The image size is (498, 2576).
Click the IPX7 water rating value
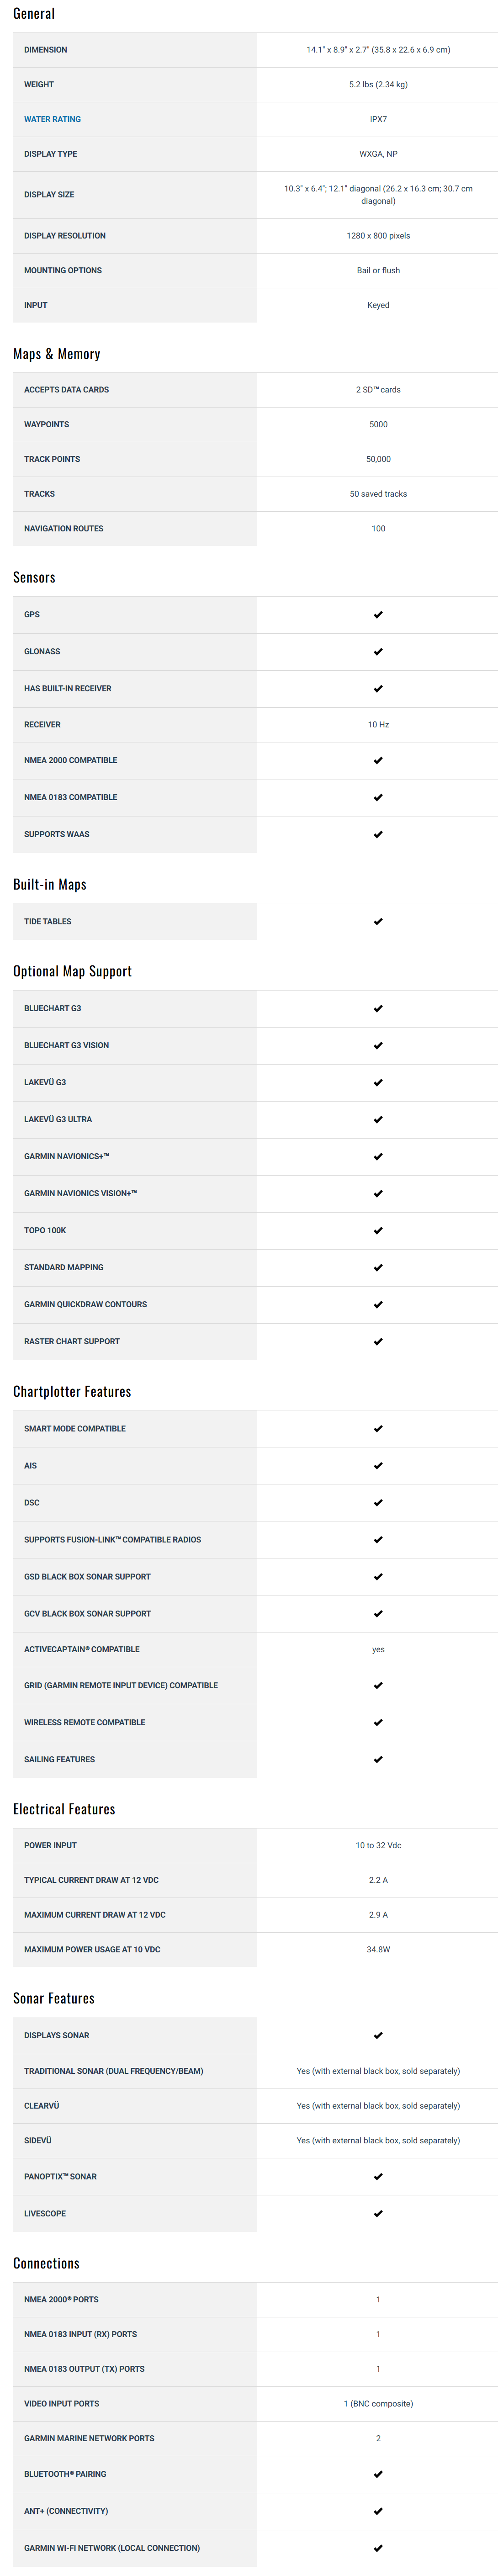pos(378,119)
